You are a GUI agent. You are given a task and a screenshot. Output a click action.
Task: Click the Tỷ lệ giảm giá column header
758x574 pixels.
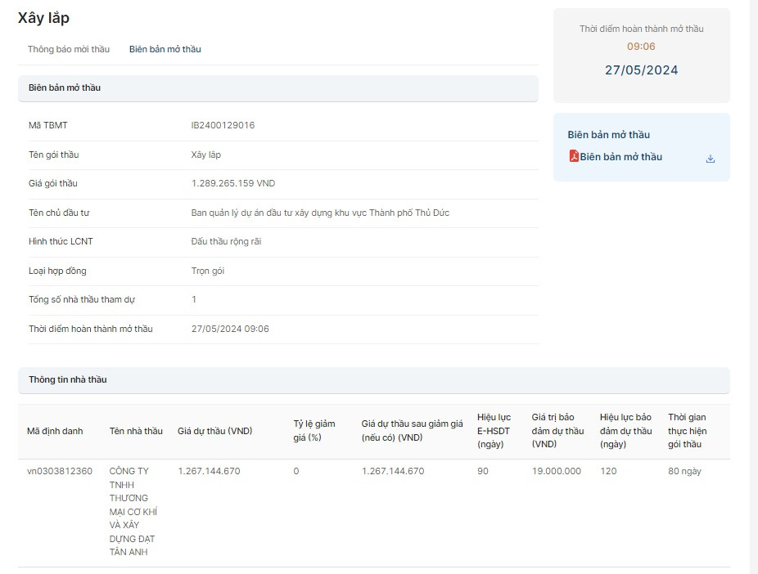[x=314, y=430]
